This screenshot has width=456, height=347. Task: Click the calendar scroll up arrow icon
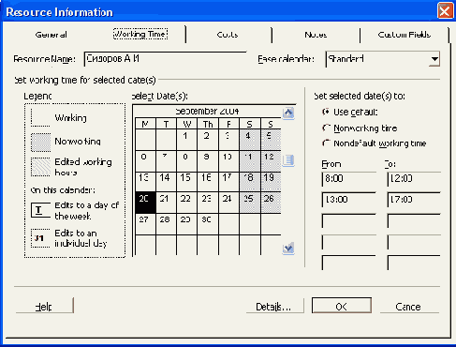pyautogui.click(x=288, y=113)
